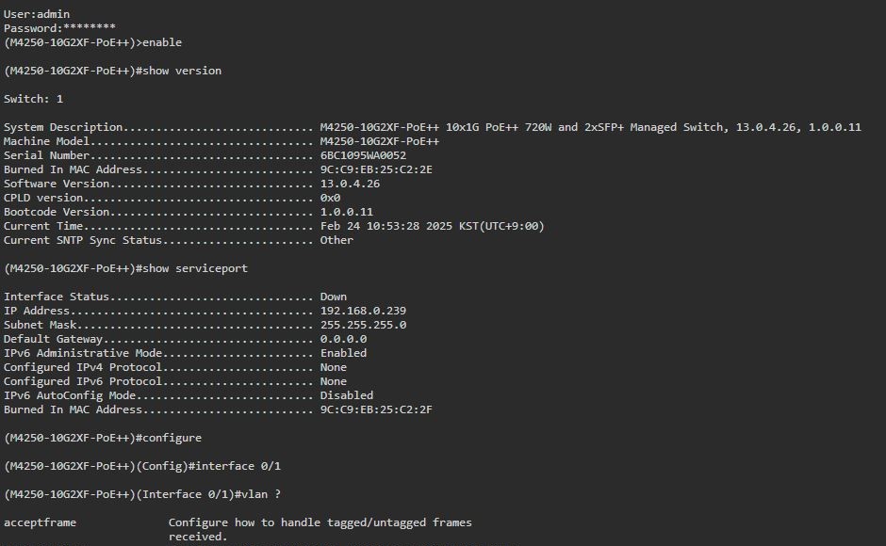Click the 'User:admin' login line
Screen dimensions: 886x546
coord(37,14)
